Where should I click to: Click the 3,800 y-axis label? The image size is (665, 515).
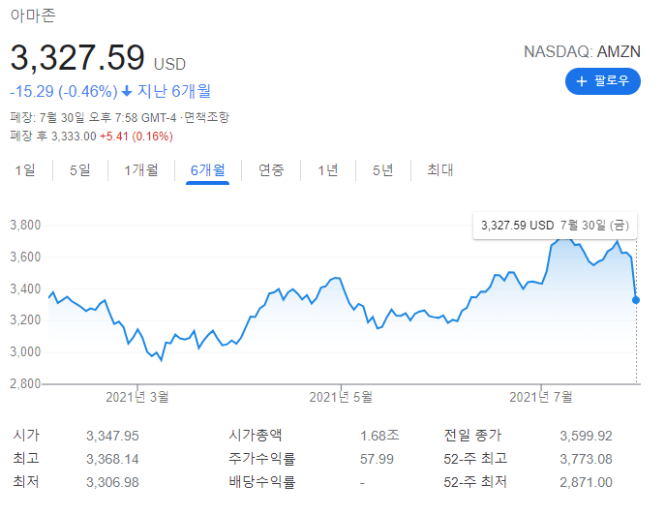[x=25, y=225]
